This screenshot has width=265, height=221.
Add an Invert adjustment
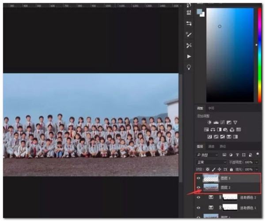tap(209, 136)
